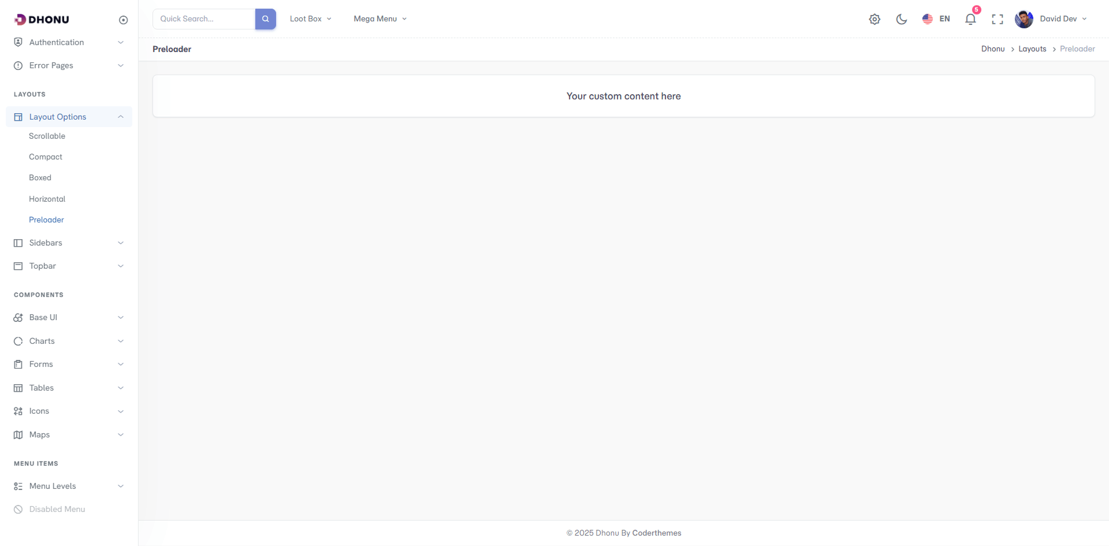Toggle dark mode with moon icon
This screenshot has width=1109, height=546.
pos(901,19)
